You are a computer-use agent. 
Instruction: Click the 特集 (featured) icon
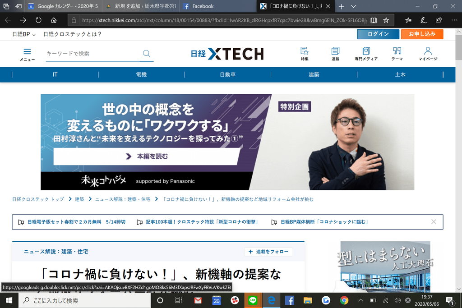click(x=305, y=53)
